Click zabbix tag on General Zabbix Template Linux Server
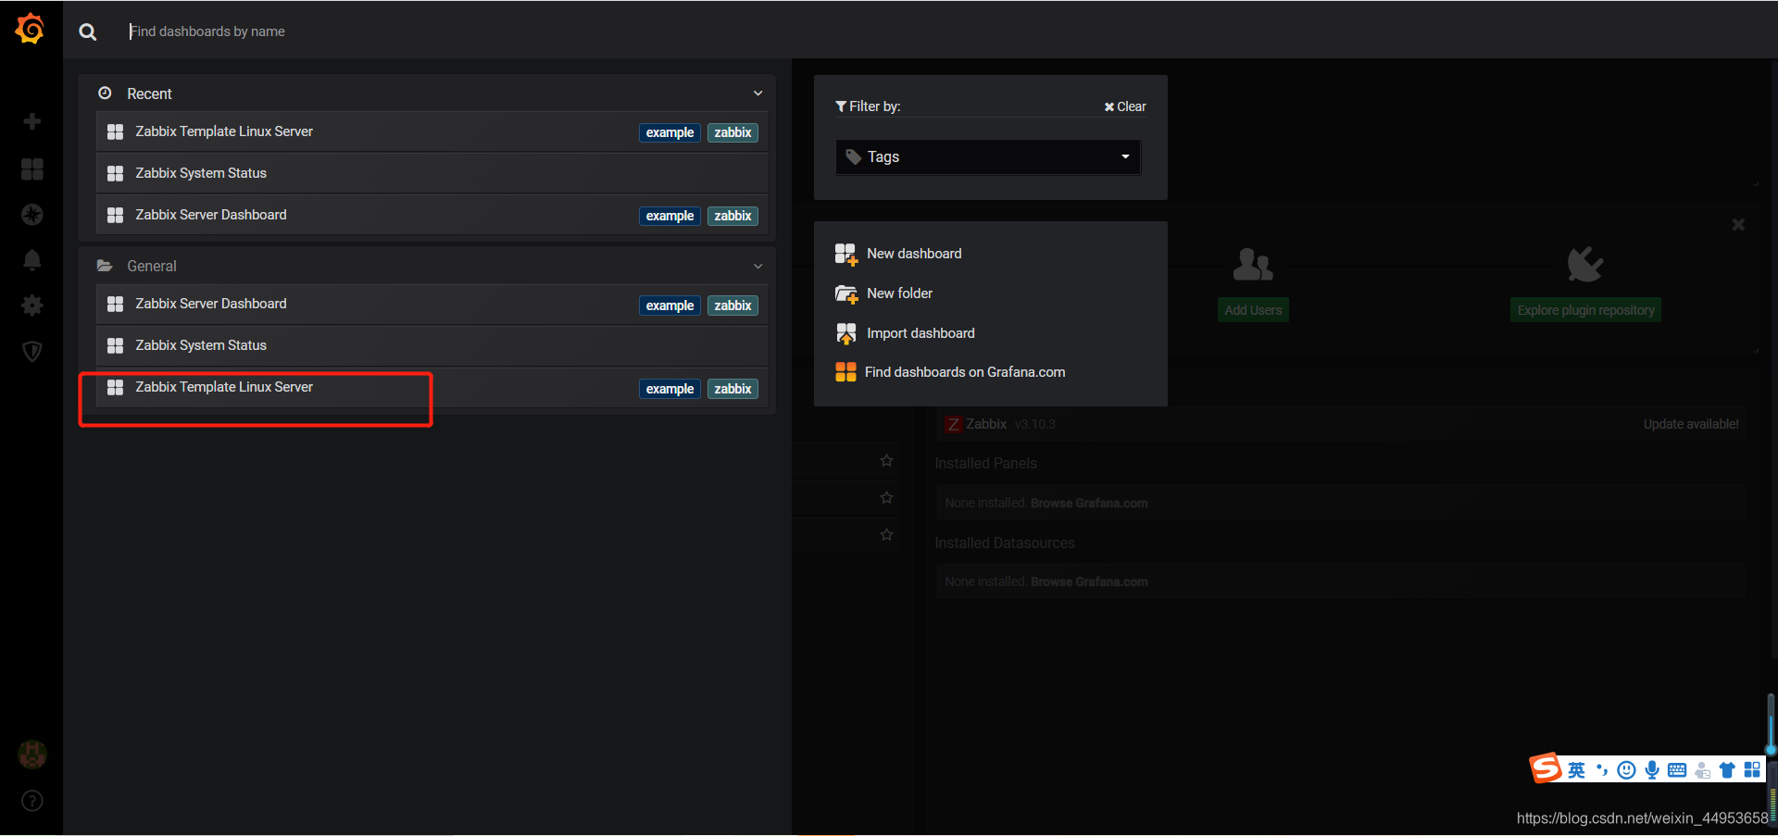 (x=732, y=389)
